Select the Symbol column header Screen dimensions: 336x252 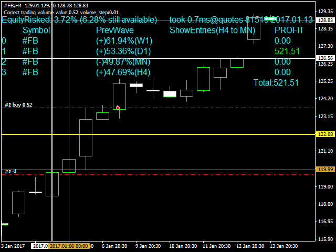(x=36, y=30)
